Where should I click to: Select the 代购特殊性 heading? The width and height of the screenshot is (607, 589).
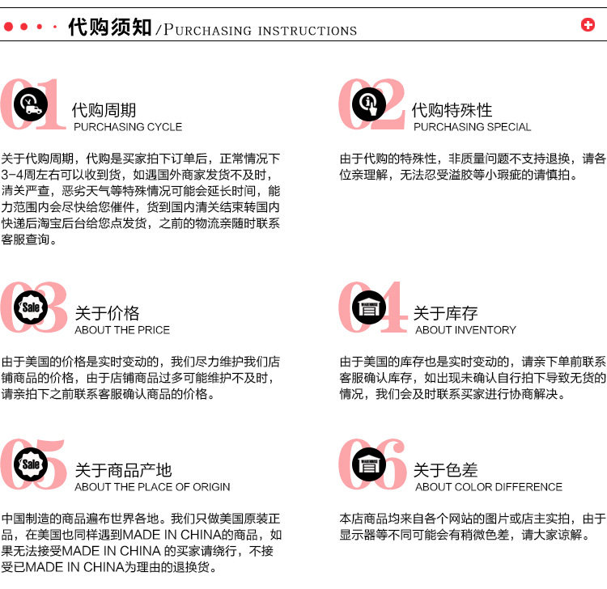452,110
